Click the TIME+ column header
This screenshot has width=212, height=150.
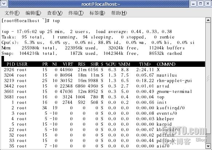point(145,64)
